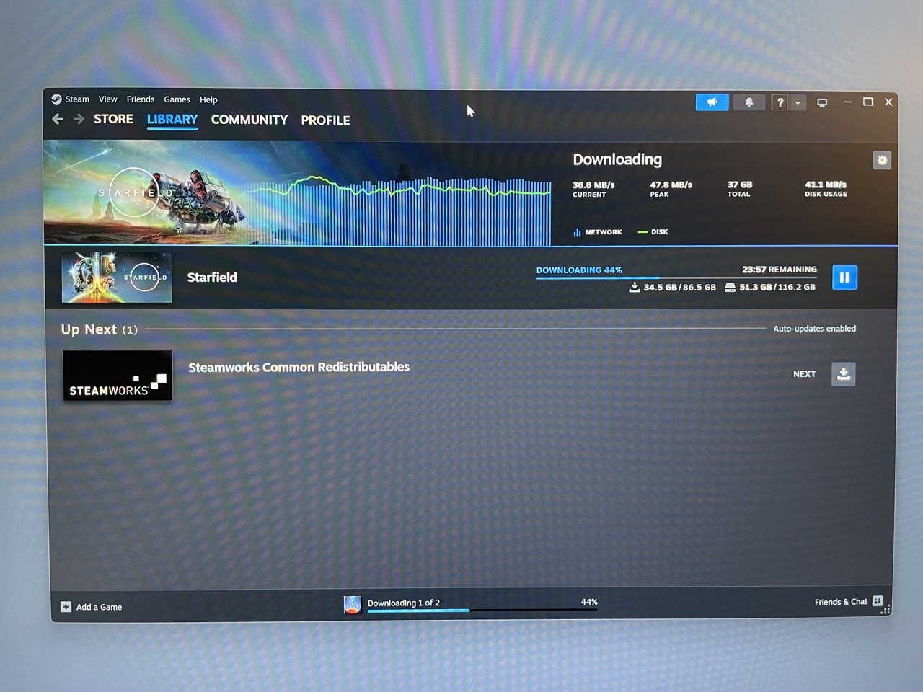Click the Starfield download progress bar
Image resolution: width=923 pixels, height=692 pixels.
point(676,278)
